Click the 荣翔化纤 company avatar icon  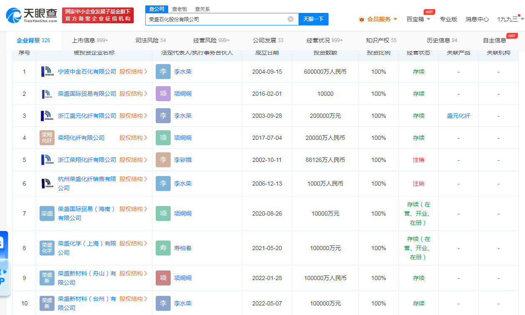[x=47, y=137]
